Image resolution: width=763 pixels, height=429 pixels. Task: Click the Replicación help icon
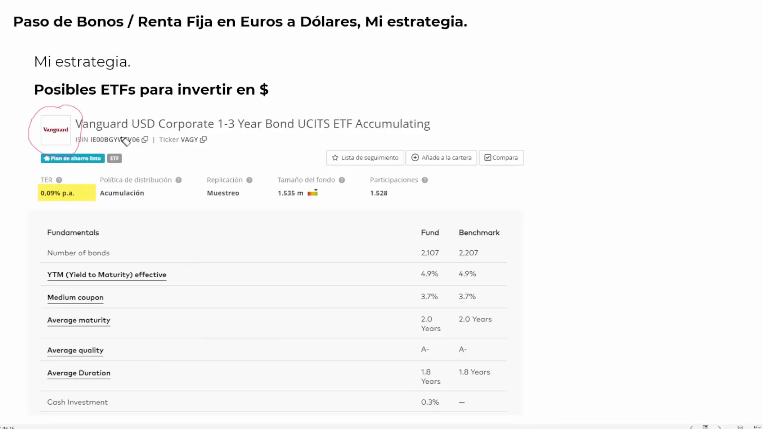249,180
